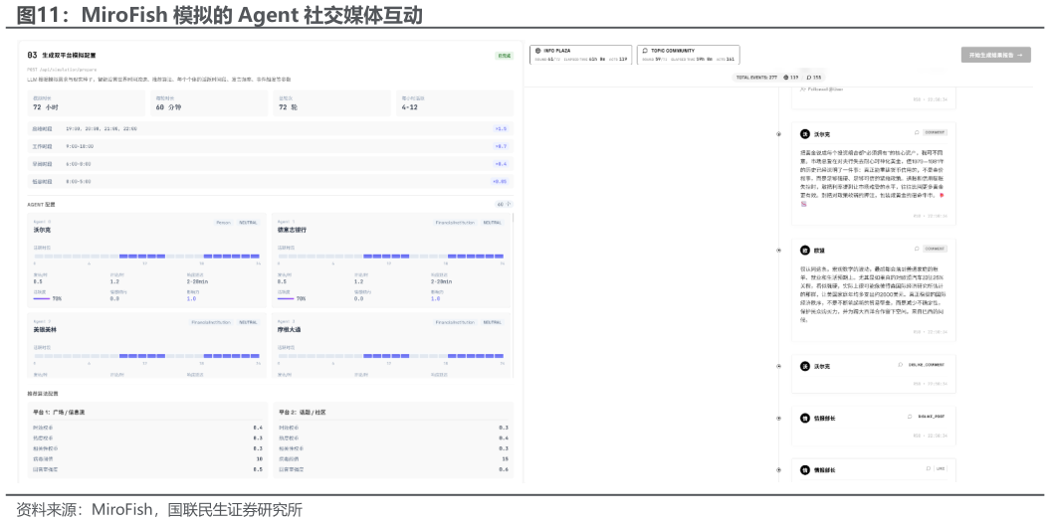
Task: Click the icon beside DISLIKE_COMMENT on 沃尔克's card
Action: click(x=901, y=365)
